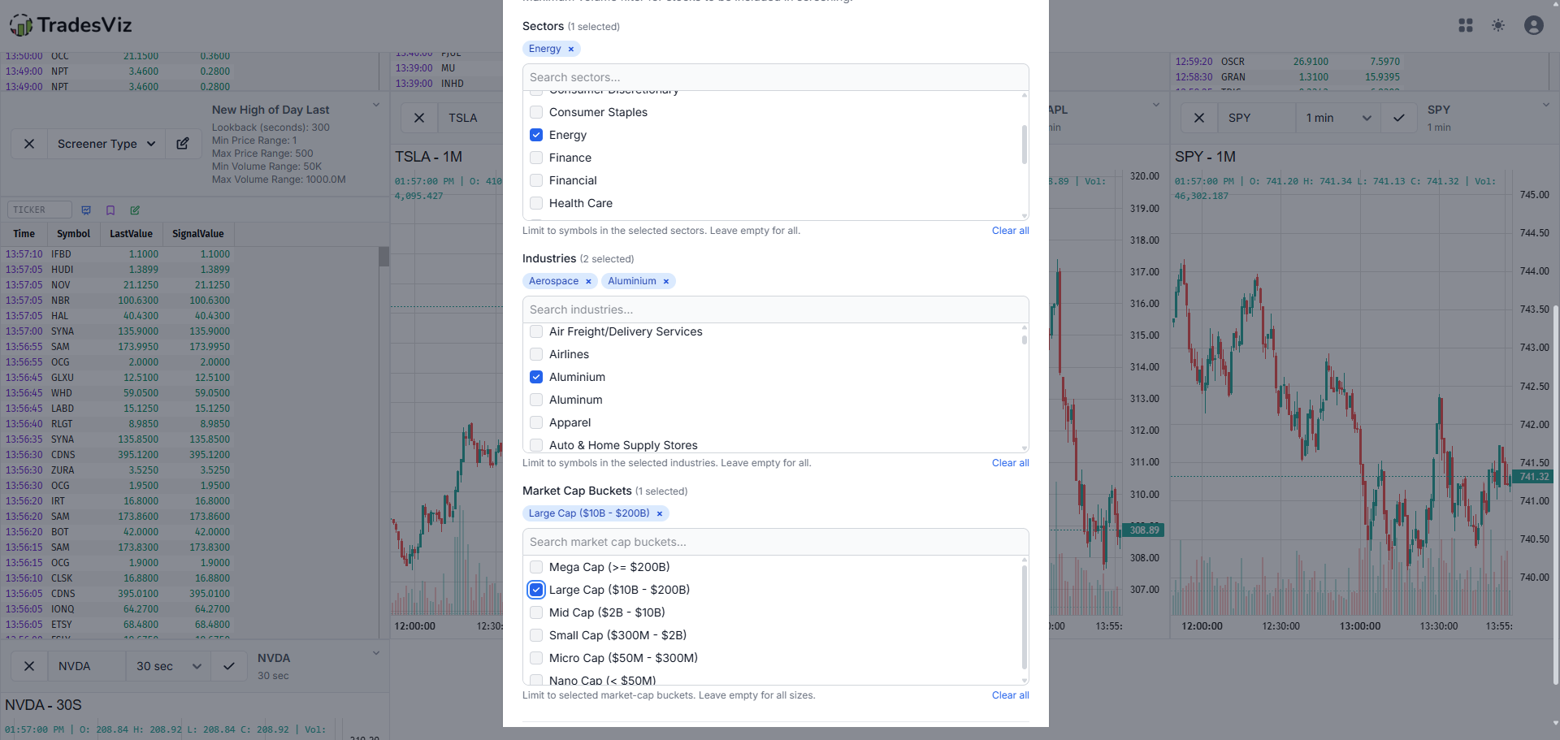
Task: Click the TradesViz logo
Action: point(71,25)
